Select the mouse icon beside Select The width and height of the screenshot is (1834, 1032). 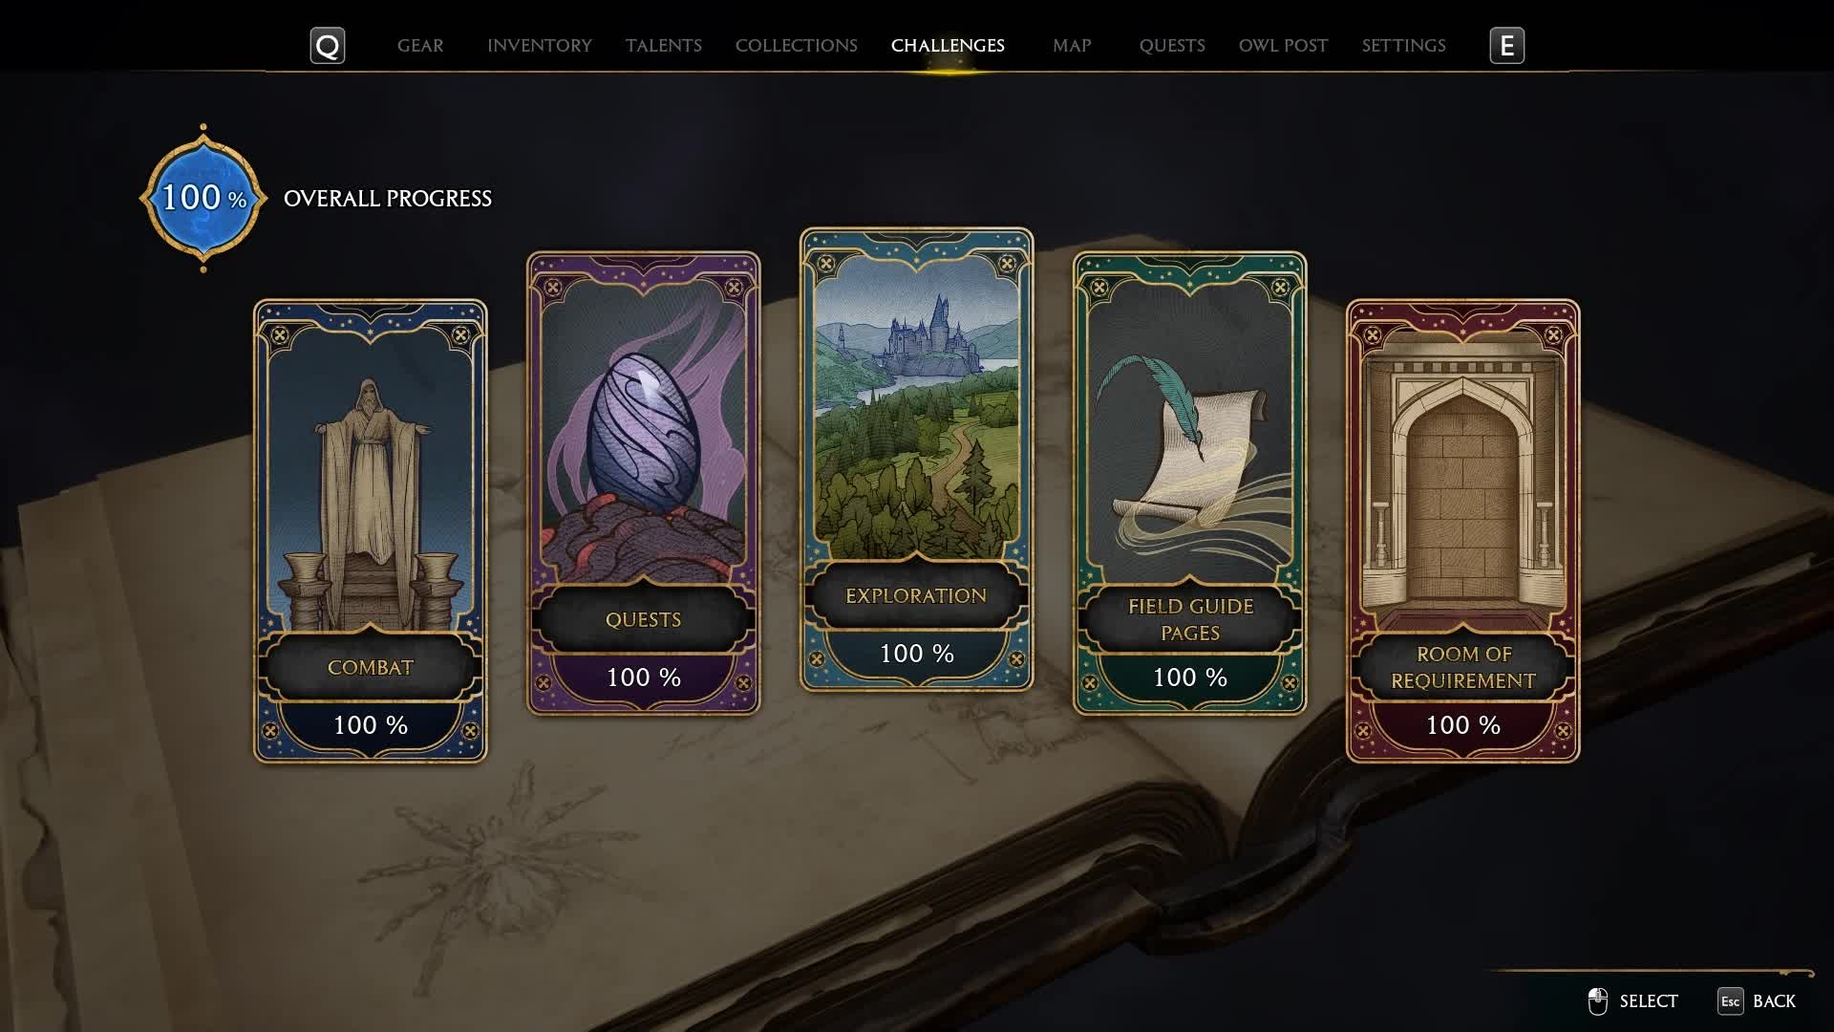[x=1597, y=1001]
